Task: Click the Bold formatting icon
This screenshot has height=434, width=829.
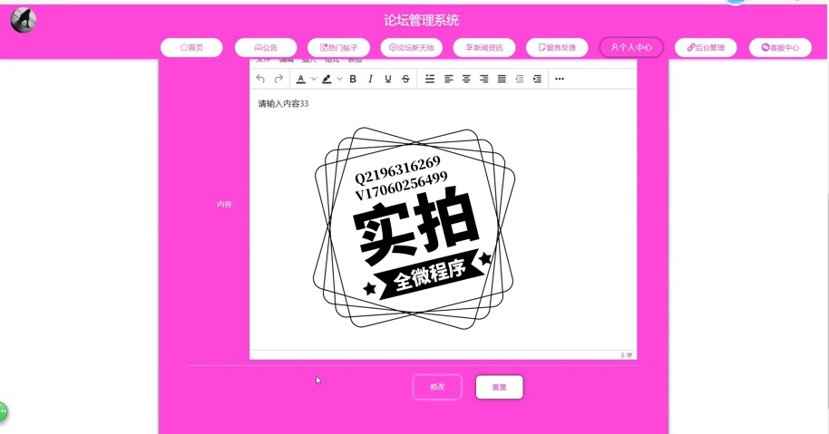Action: point(353,79)
